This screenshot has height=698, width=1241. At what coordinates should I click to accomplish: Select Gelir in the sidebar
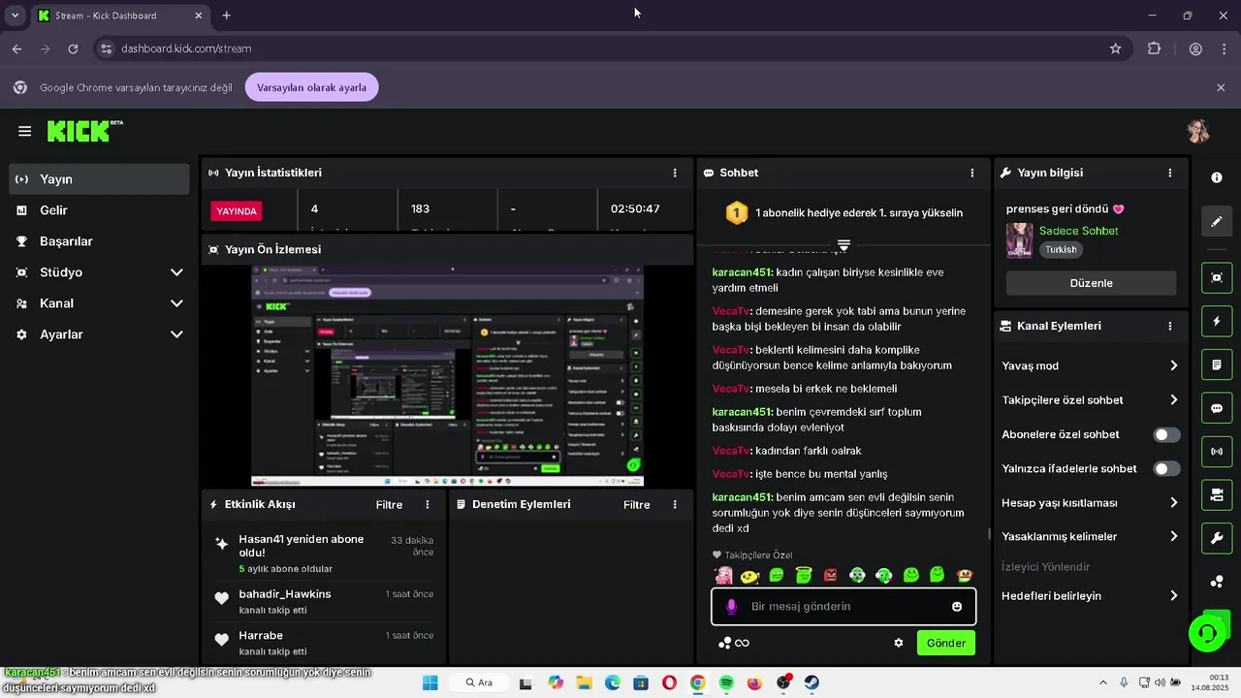[x=100, y=210]
